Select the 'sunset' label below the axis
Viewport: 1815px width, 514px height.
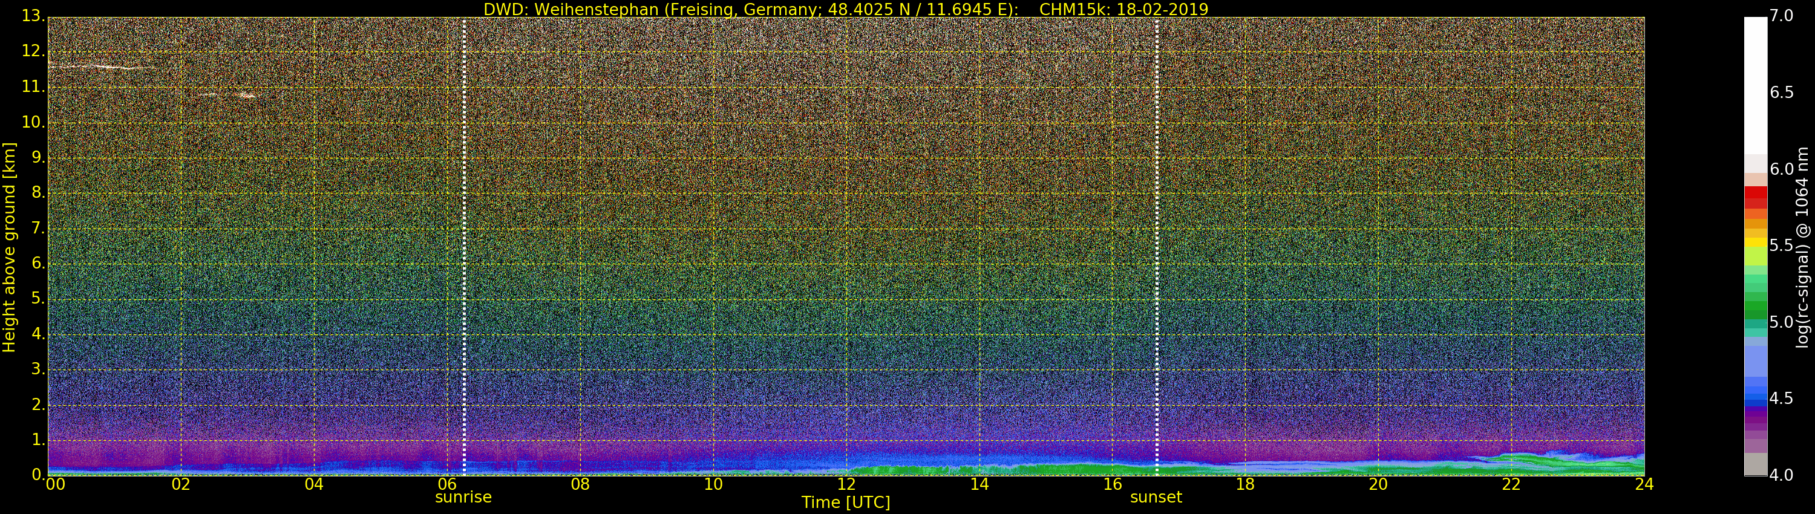click(x=1156, y=497)
